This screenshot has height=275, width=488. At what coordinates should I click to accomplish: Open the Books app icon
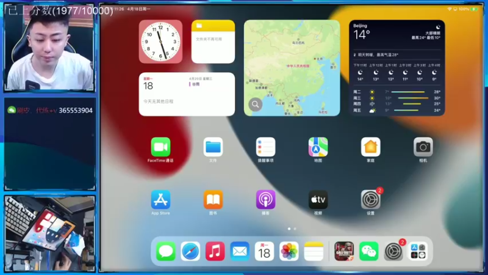coord(213,200)
